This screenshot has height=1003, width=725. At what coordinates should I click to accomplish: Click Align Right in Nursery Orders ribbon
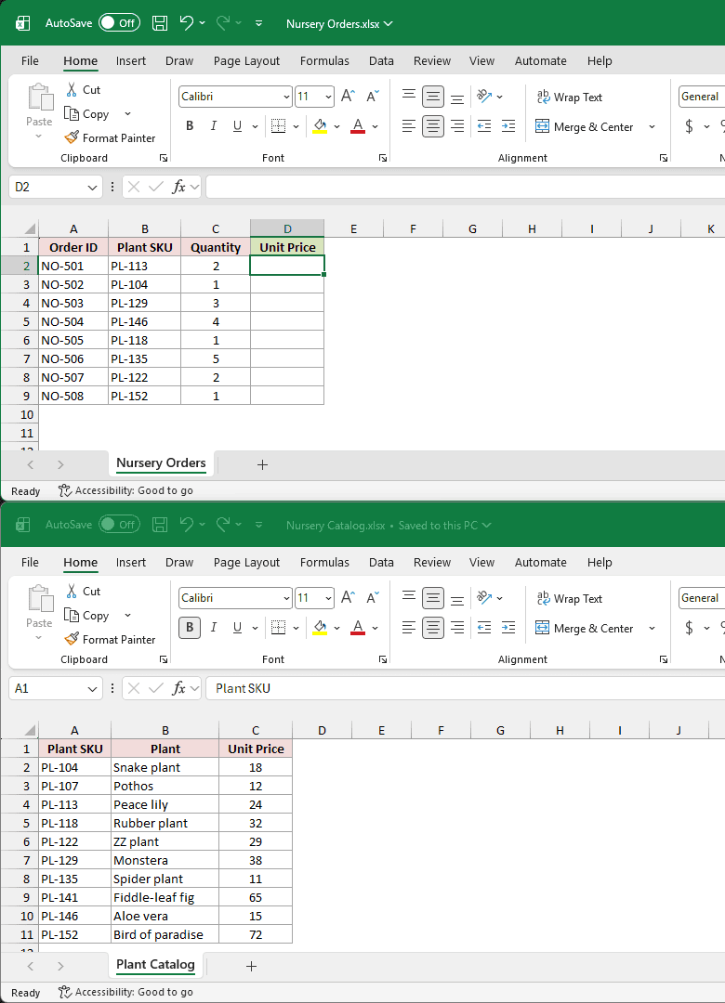pyautogui.click(x=456, y=126)
